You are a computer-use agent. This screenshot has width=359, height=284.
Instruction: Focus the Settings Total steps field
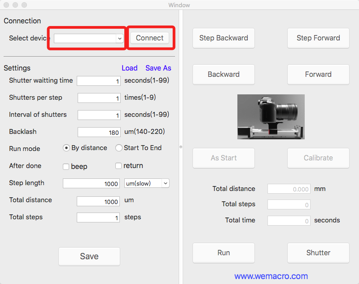pyautogui.click(x=98, y=217)
